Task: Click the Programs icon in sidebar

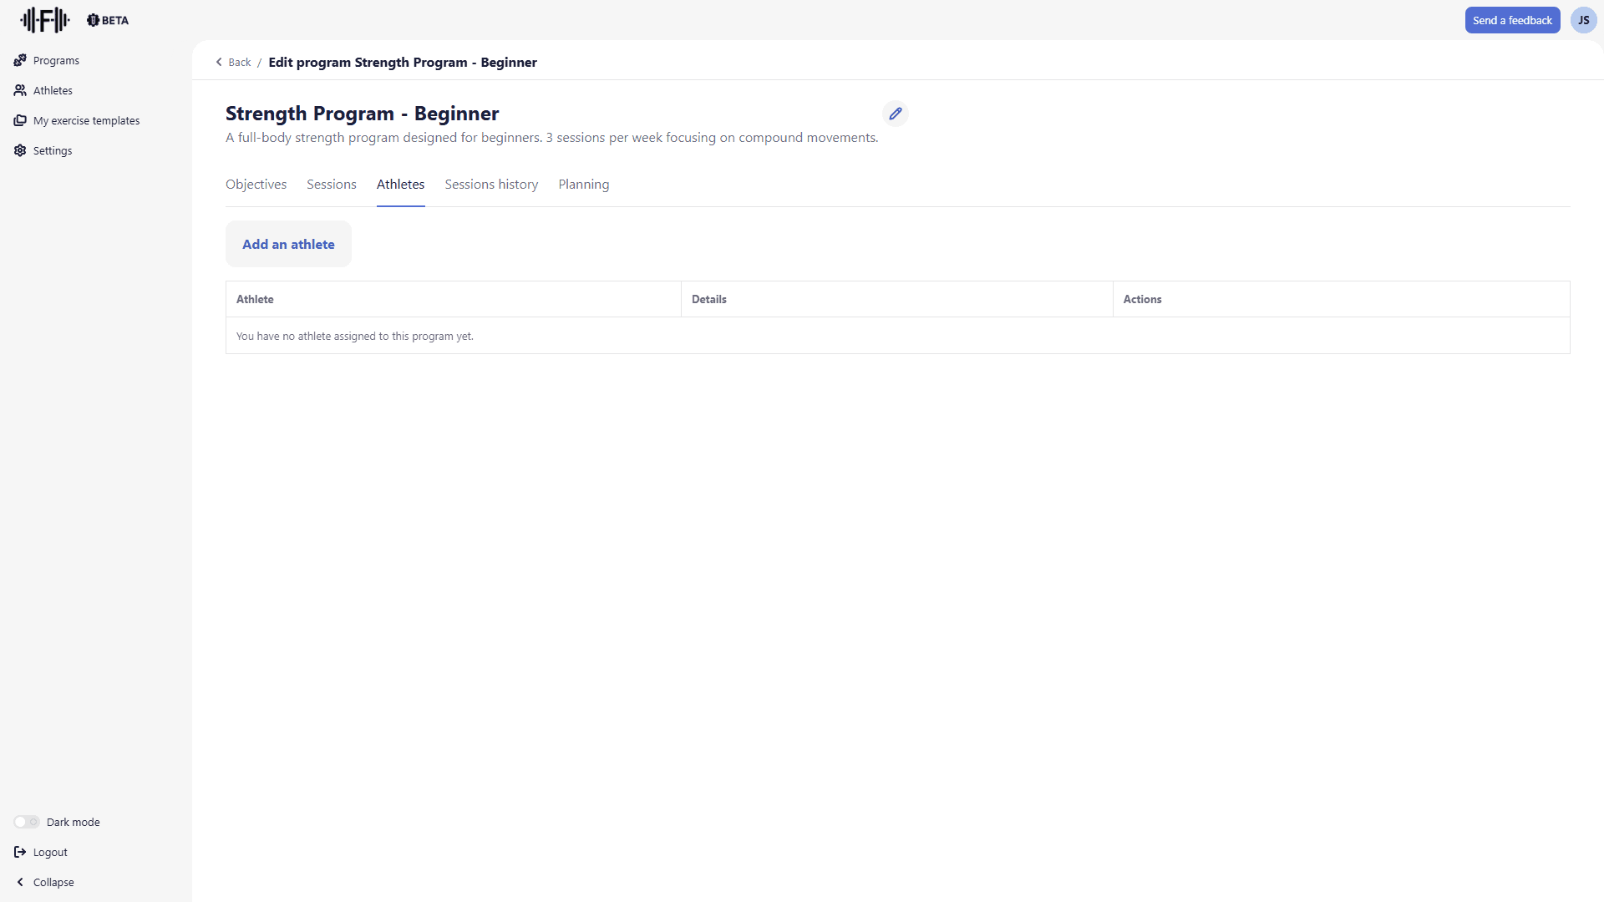Action: pos(20,60)
